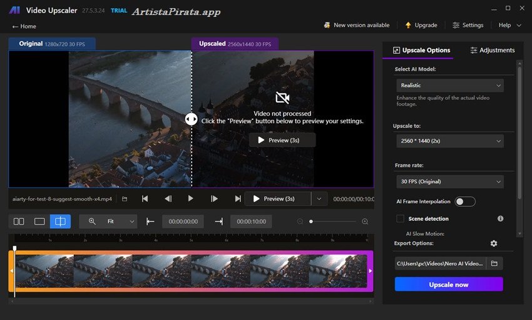Image resolution: width=532 pixels, height=320 pixels.
Task: Click Preview (3s) in the playback bar
Action: [x=277, y=199]
